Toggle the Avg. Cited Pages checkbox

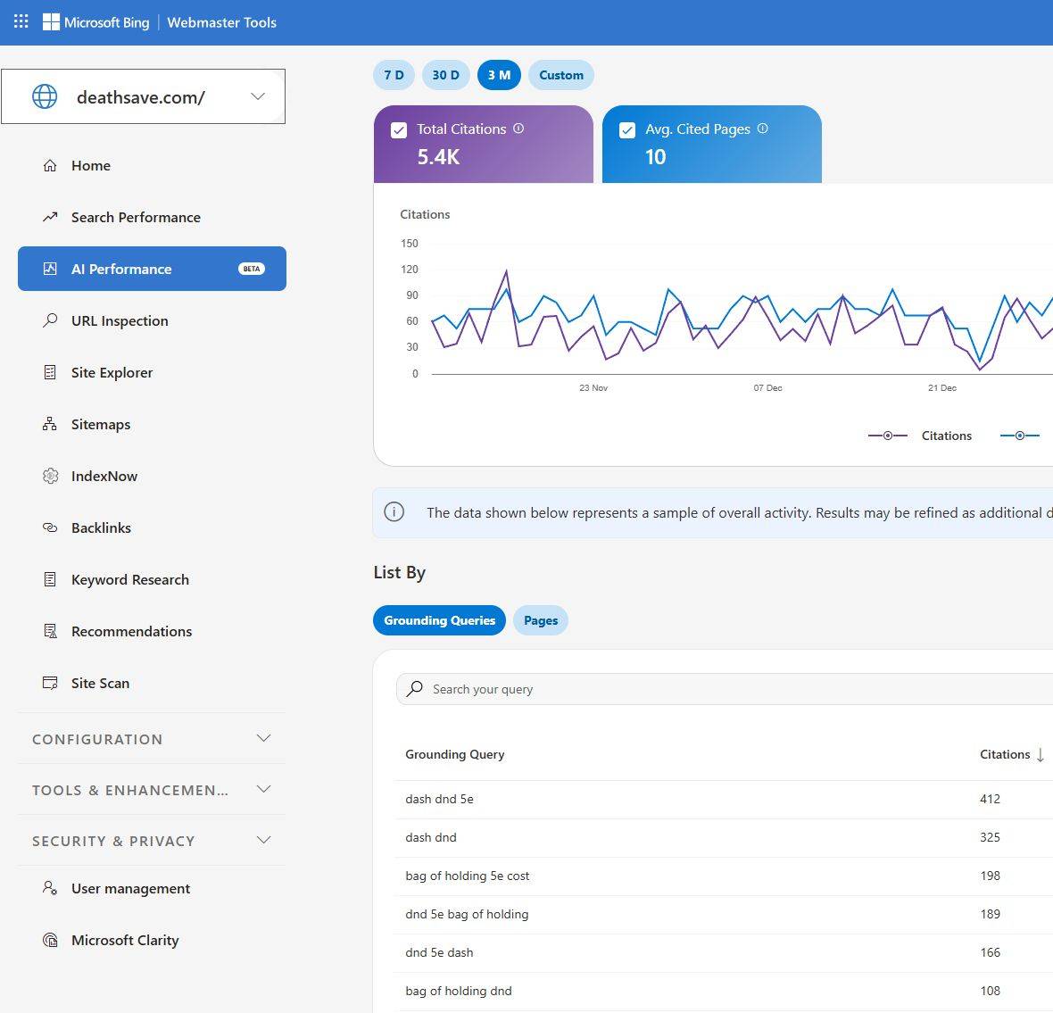pyautogui.click(x=627, y=130)
